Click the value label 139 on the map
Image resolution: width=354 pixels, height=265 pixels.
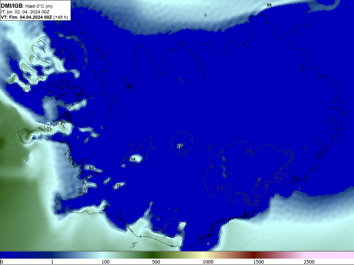click(118, 185)
